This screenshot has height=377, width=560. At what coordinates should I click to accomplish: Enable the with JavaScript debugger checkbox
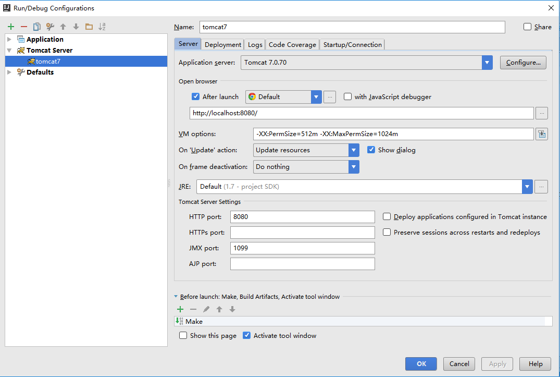347,96
